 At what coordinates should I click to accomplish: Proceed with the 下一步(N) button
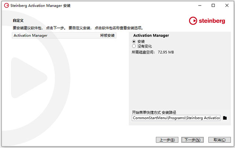tap(192, 140)
